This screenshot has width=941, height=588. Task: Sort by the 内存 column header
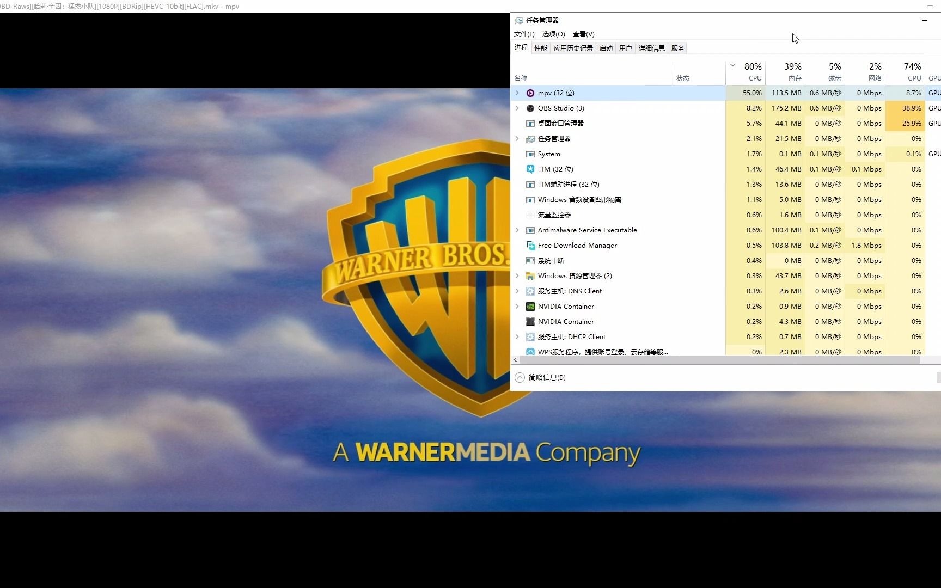pyautogui.click(x=785, y=72)
